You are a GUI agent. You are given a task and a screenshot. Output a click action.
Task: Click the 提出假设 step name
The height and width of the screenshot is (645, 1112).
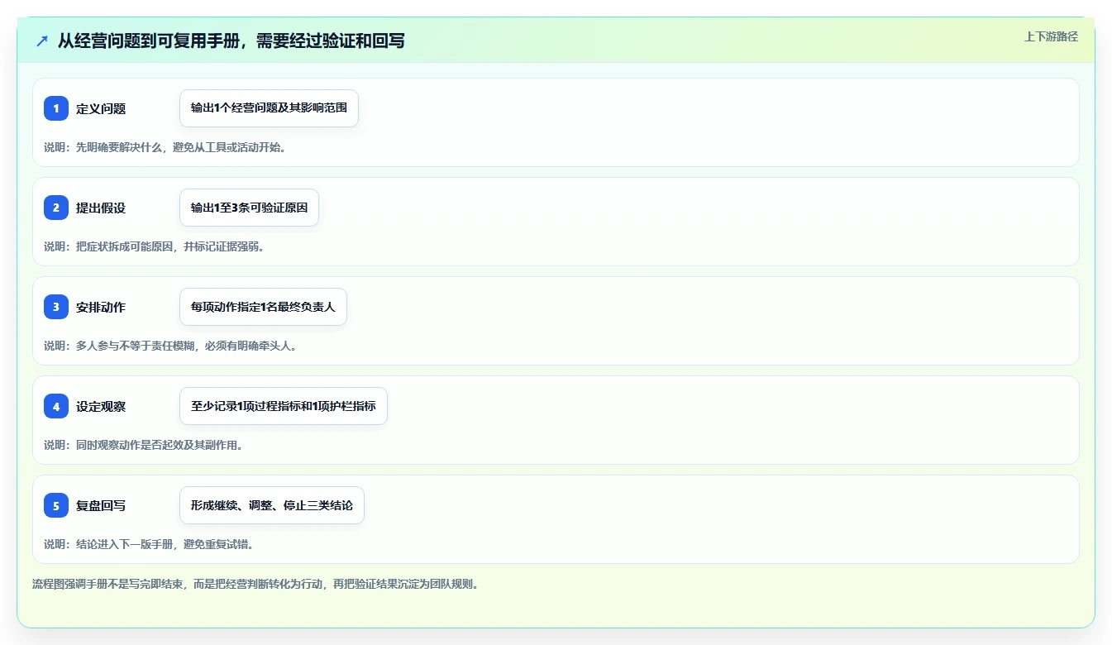click(x=101, y=208)
